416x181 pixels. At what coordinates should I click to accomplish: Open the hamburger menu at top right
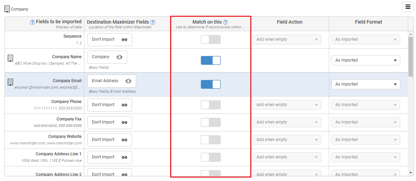point(408,7)
